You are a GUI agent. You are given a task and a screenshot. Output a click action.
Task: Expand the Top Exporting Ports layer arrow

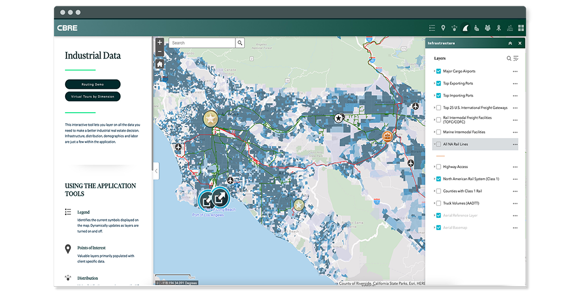(x=434, y=84)
